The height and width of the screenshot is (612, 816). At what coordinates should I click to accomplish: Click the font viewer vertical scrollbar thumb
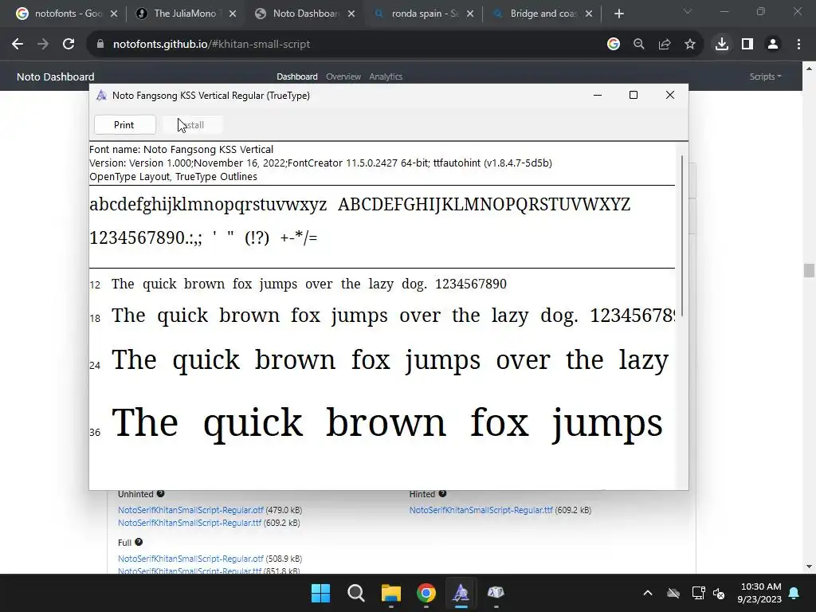click(682, 236)
